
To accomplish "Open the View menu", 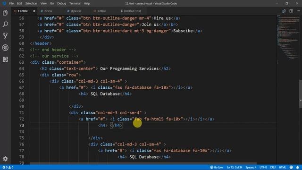I will pyautogui.click(x=43, y=3).
